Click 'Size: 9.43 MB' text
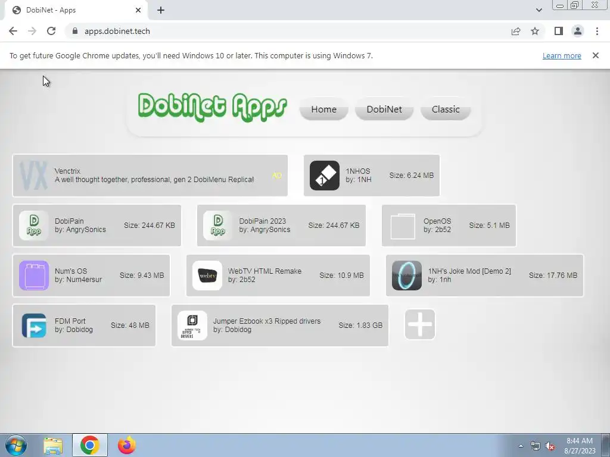Screen dimensions: 610x457 142,275
